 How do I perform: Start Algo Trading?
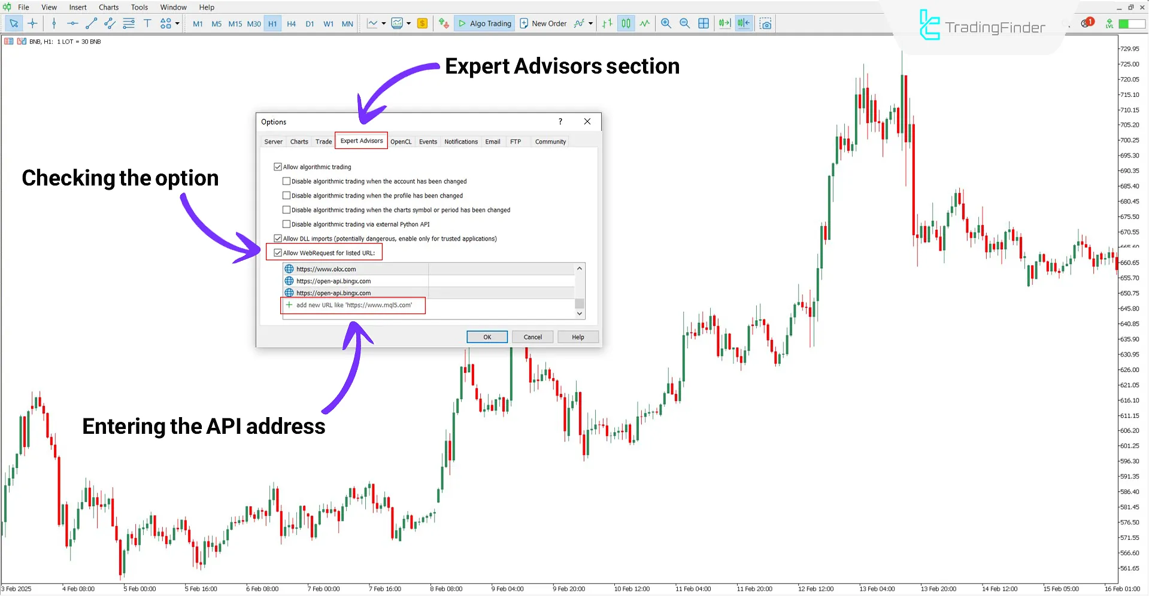484,23
